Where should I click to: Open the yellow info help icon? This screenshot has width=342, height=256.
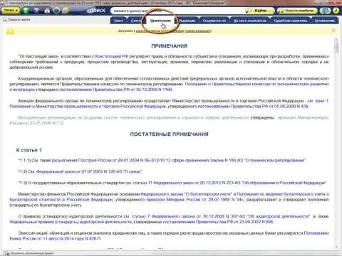point(336,11)
